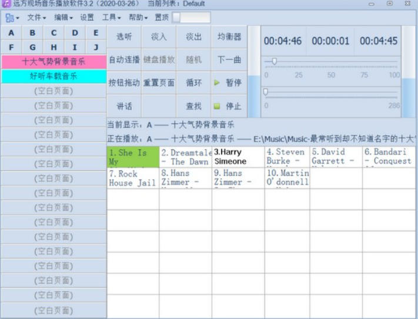
Task: Open the 帮助 menu
Action: pyautogui.click(x=138, y=18)
